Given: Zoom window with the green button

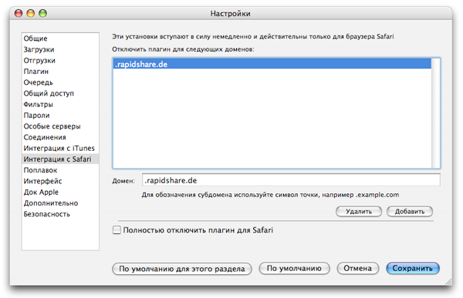Looking at the screenshot, I should (x=42, y=13).
